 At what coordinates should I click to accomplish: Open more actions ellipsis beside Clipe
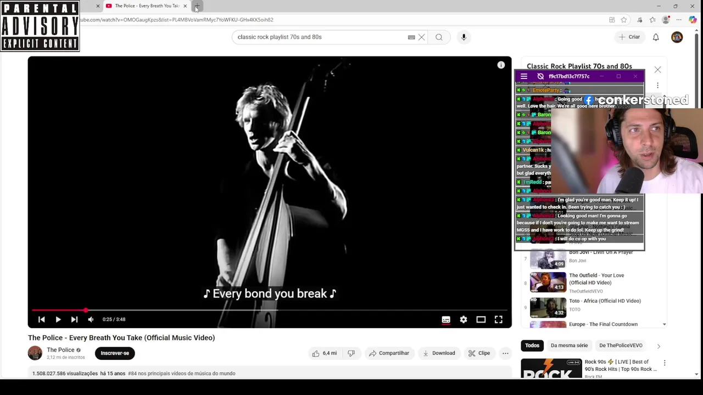pos(505,353)
